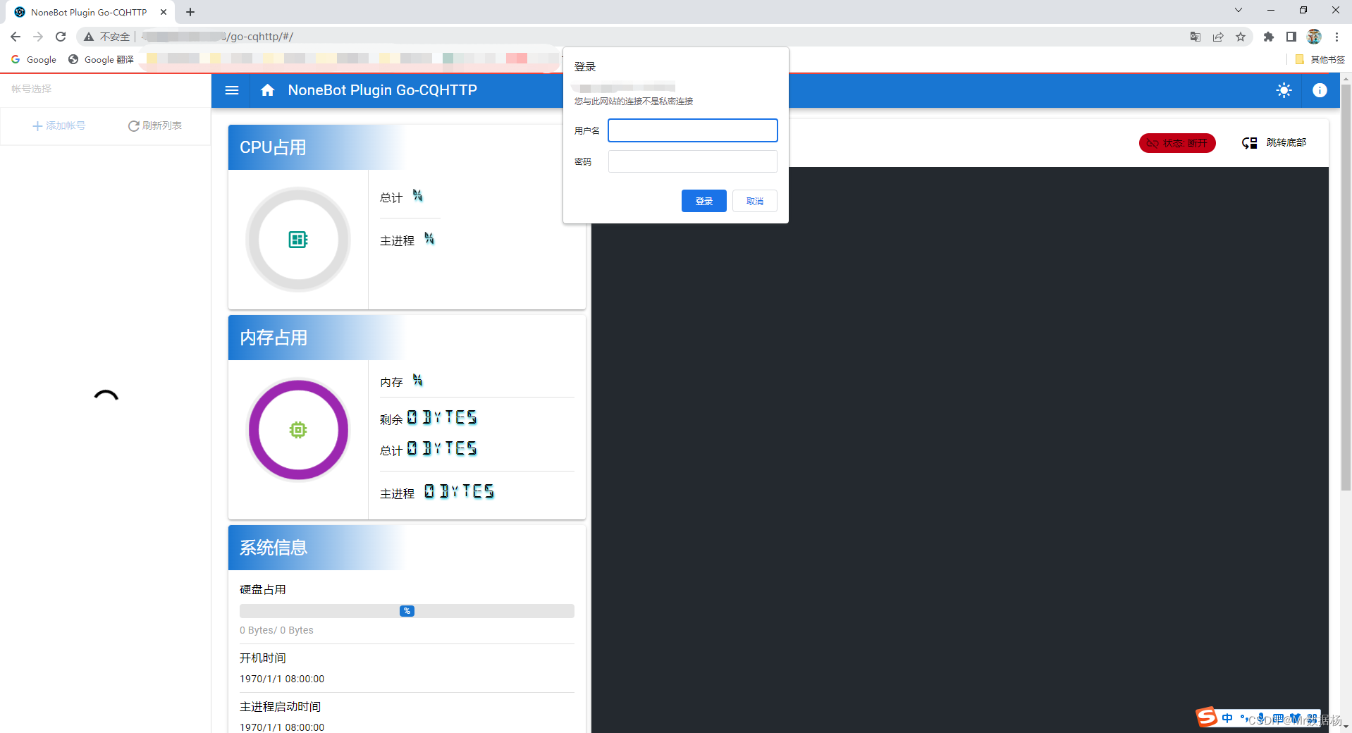Open the hamburger navigation menu
Screen dimensions: 1352x733
click(231, 90)
